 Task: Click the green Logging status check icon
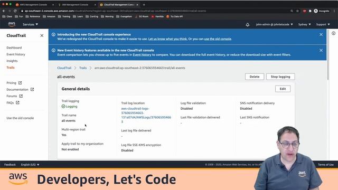click(x=63, y=106)
